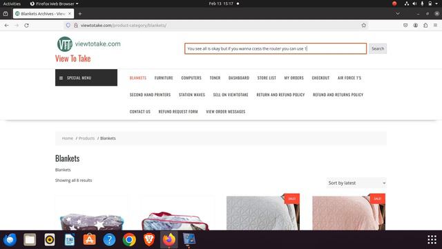Open Thunderbird from the dock
This screenshot has width=442, height=249.
(x=10, y=240)
